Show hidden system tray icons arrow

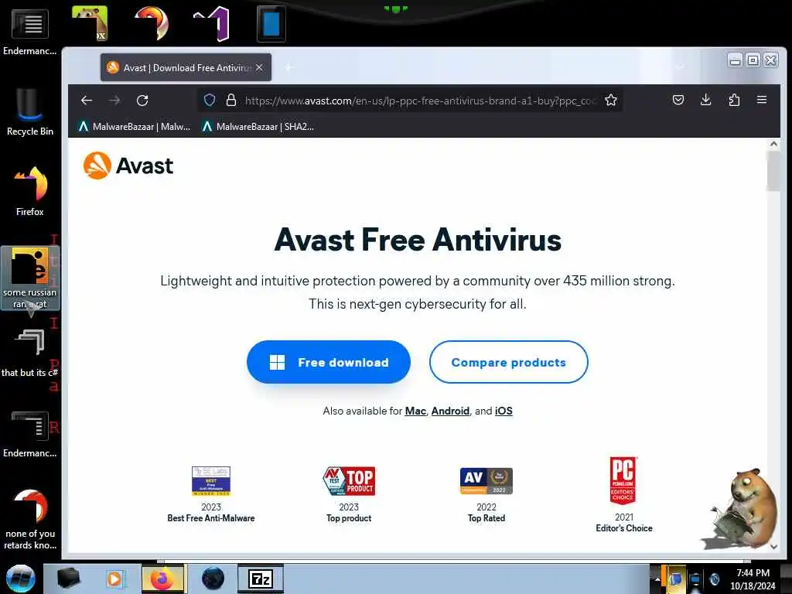click(657, 579)
